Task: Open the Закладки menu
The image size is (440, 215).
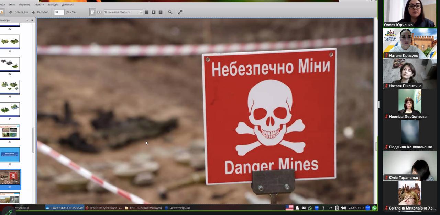Action: 53,5
